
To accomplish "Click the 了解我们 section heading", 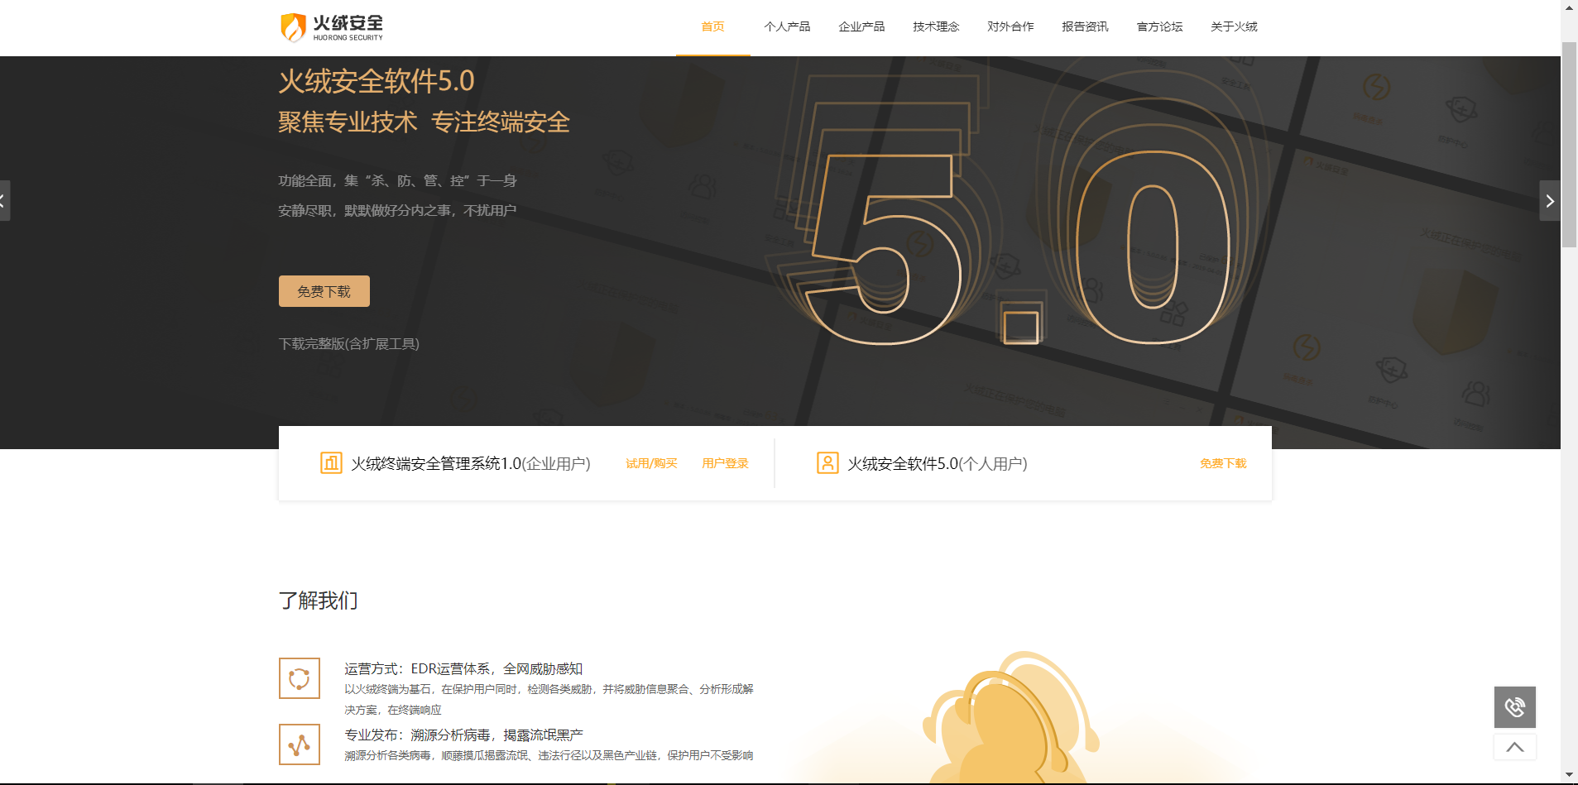I will click(319, 601).
